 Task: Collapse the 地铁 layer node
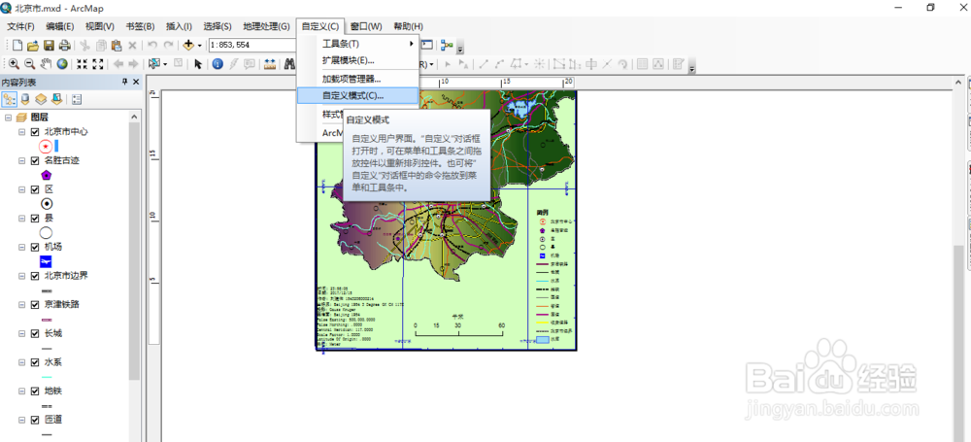tap(21, 391)
